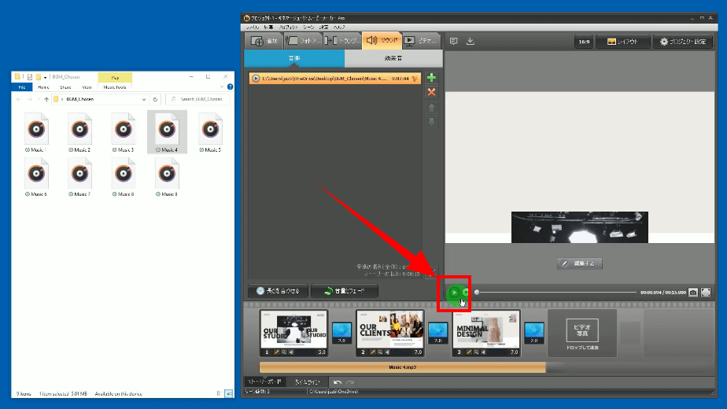The height and width of the screenshot is (409, 727).
Task: Click the Volume and Fade button (音量とフェード)
Action: 345,291
